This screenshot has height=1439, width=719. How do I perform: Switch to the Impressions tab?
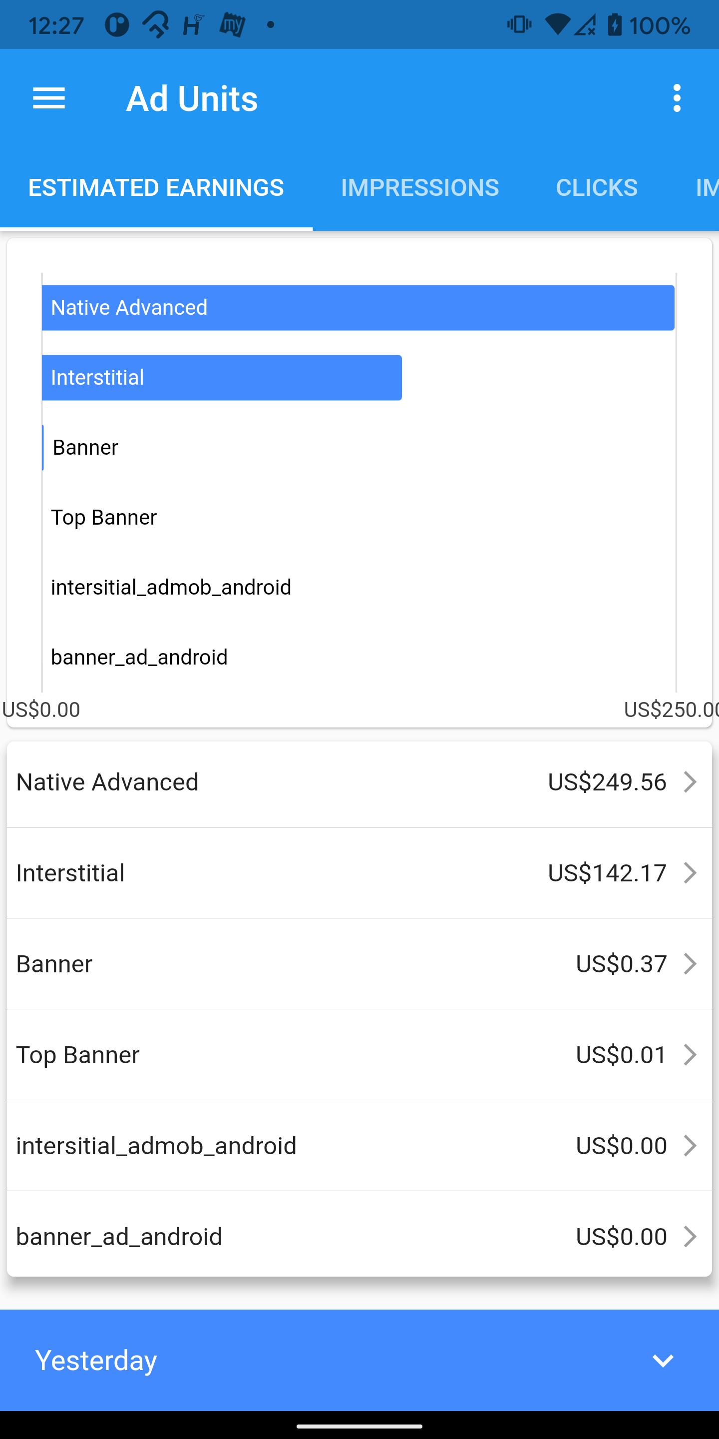tap(420, 188)
